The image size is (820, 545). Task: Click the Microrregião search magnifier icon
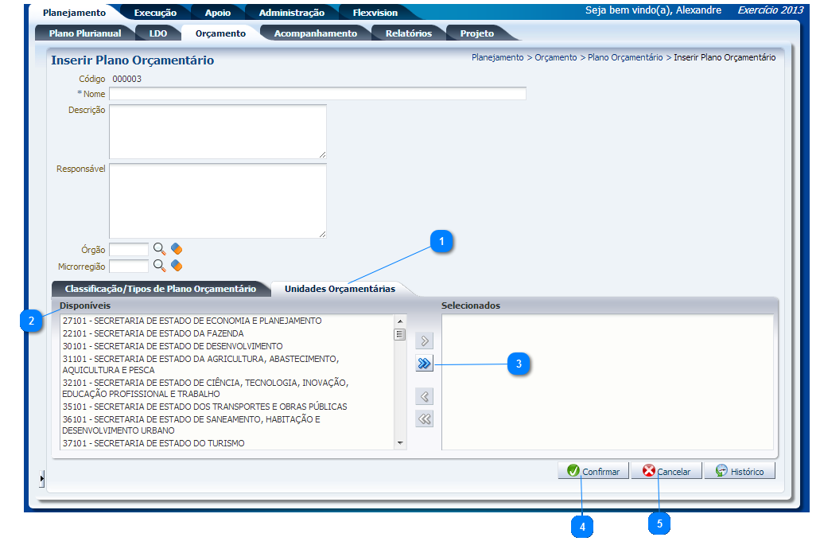pyautogui.click(x=159, y=266)
